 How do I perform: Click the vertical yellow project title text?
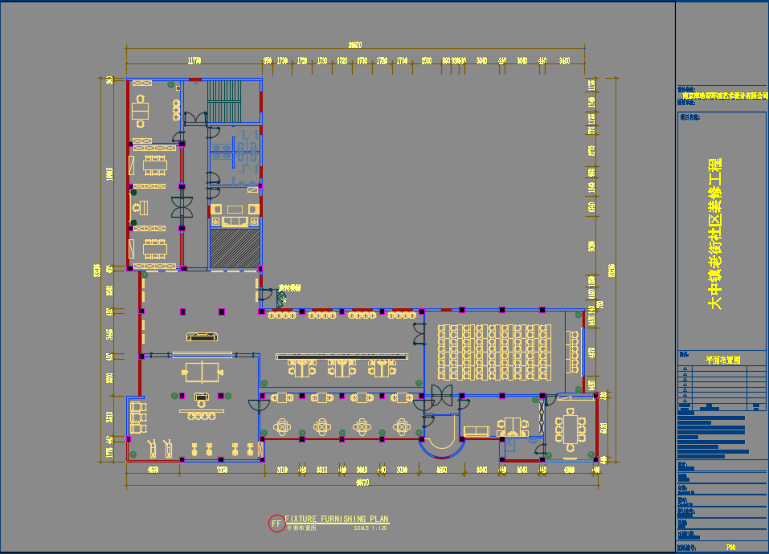click(714, 234)
